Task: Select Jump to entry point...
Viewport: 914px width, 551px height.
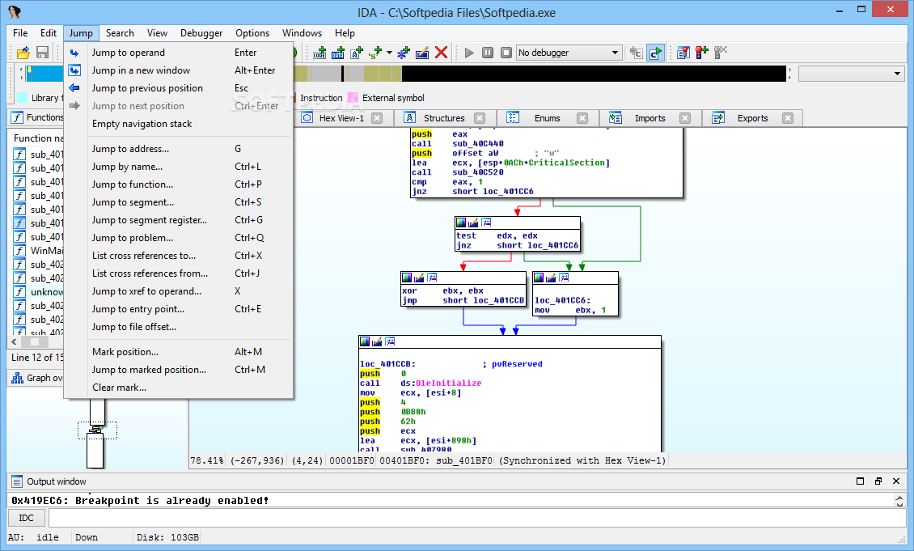Action: click(x=179, y=309)
